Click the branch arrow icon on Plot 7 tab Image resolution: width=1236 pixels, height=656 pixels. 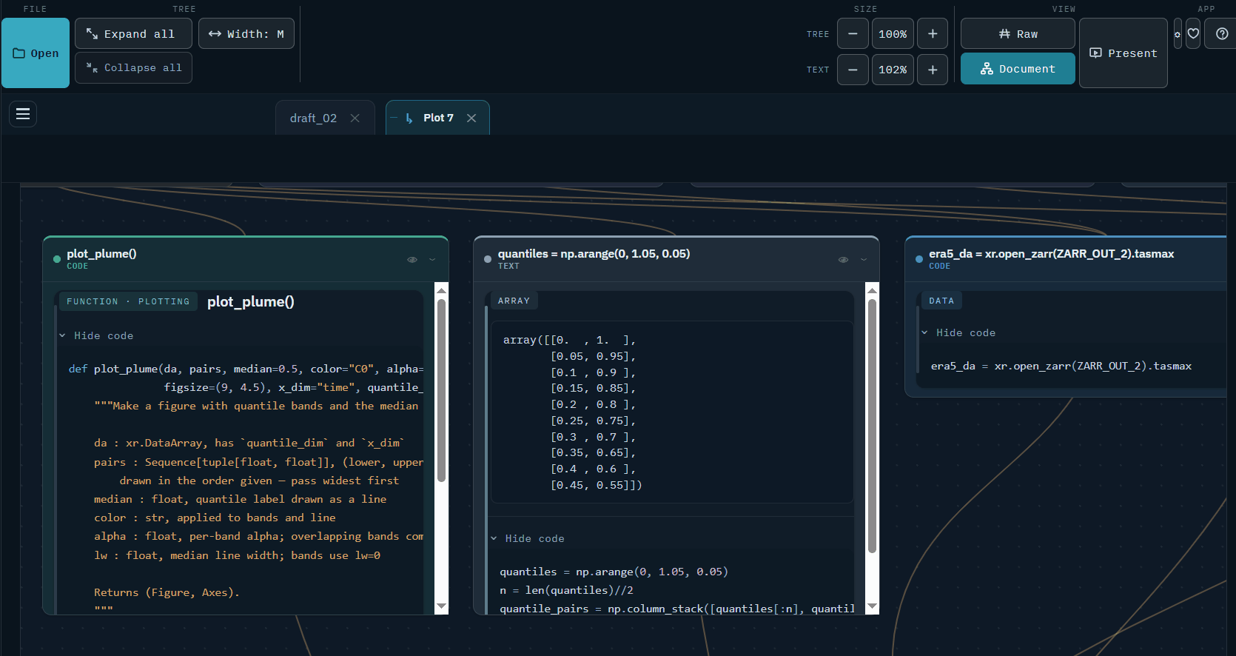coord(409,118)
